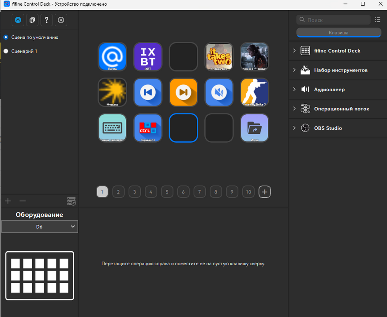Open scene management icon
Screen dimensions: 387x317
click(71, 201)
